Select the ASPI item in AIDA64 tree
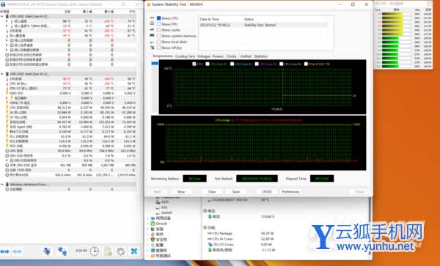This screenshot has height=266, width=440. point(165,202)
